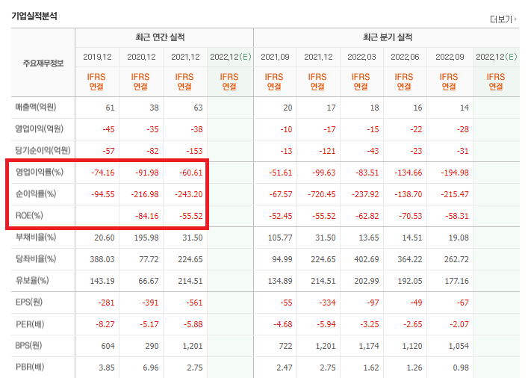
Task: Click the 604 BPS value
Action: (x=108, y=347)
